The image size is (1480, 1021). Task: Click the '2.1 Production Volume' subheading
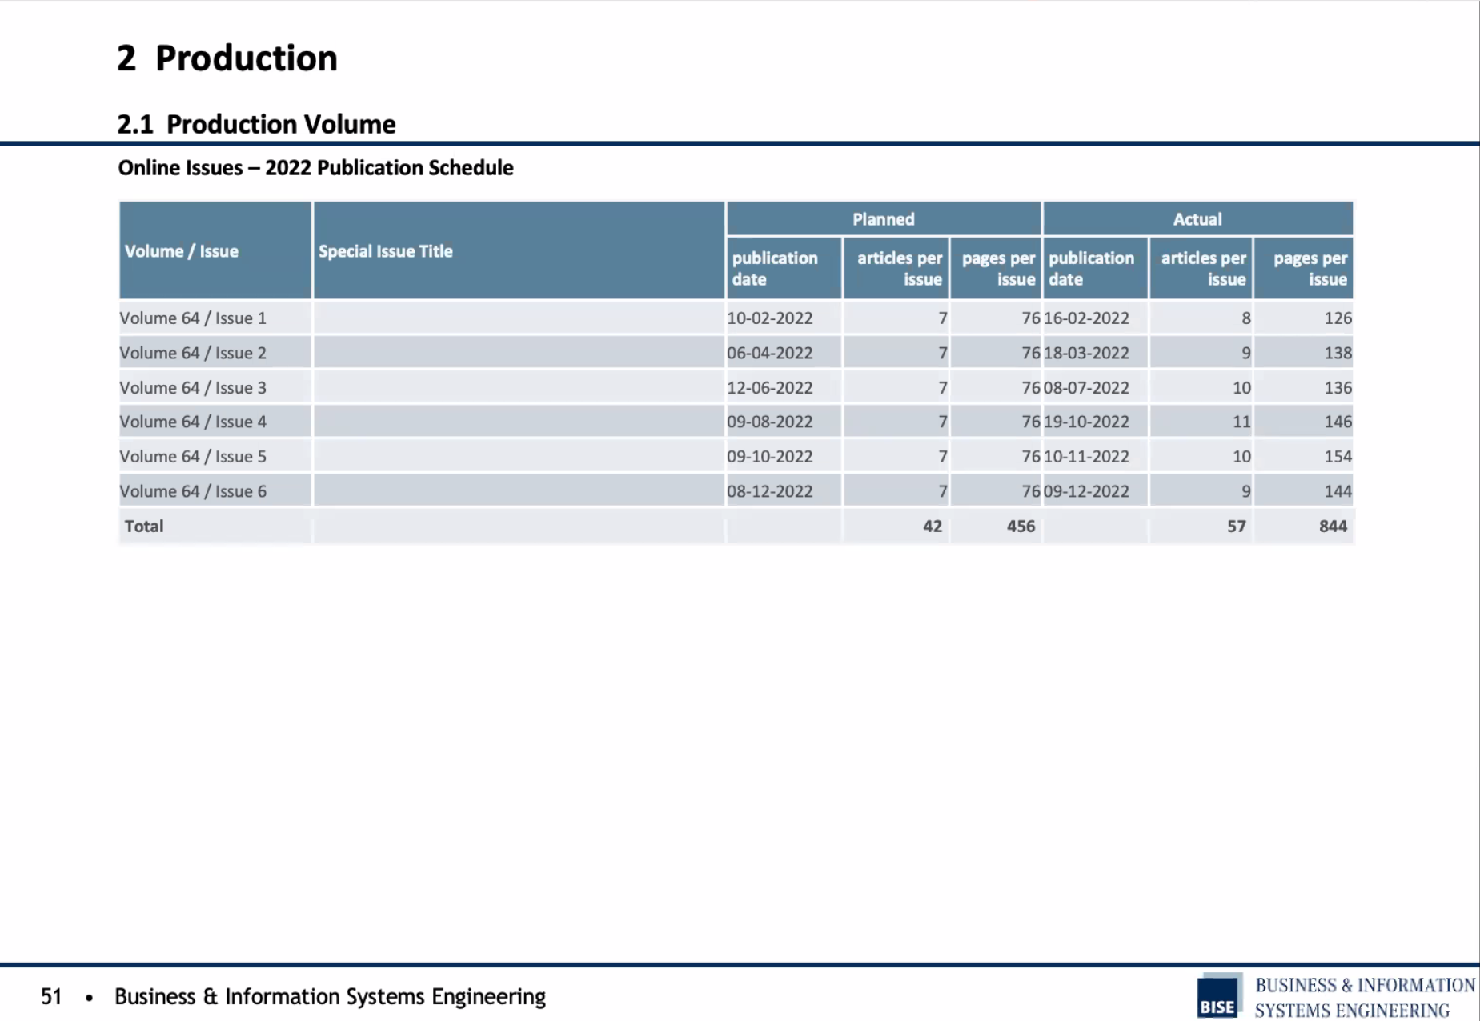(256, 124)
